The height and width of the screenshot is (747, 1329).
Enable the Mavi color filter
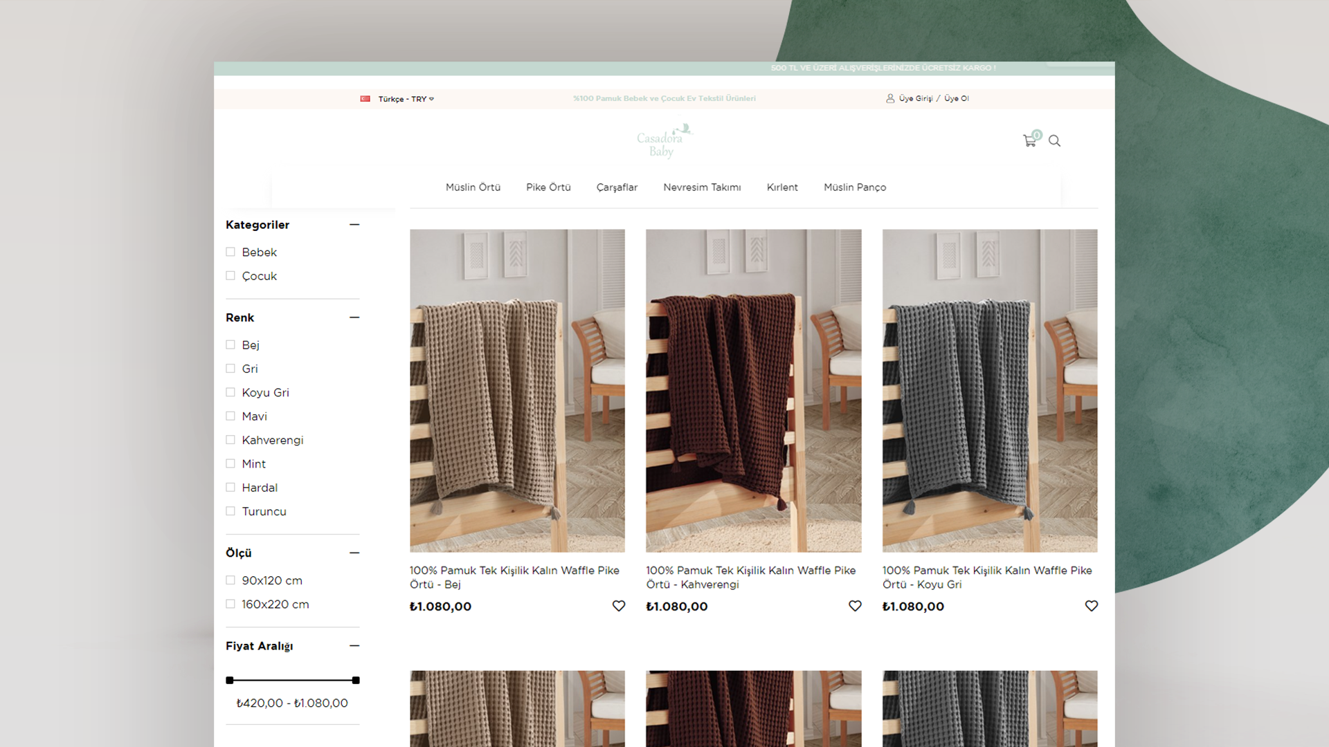[230, 416]
